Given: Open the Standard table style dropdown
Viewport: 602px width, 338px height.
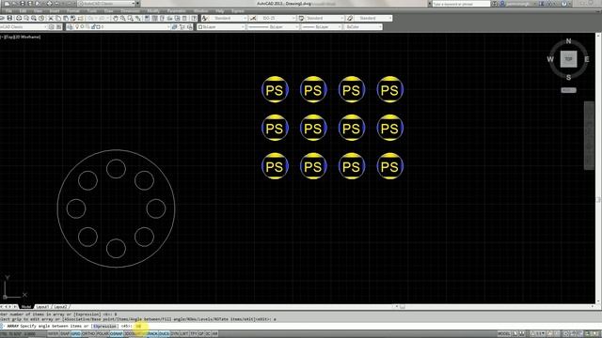Looking at the screenshot, I should 325,18.
